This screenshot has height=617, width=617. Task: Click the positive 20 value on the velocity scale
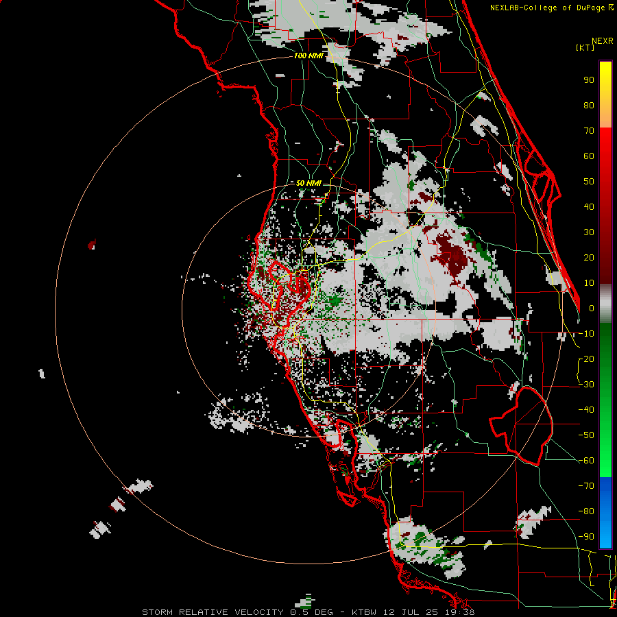click(589, 258)
